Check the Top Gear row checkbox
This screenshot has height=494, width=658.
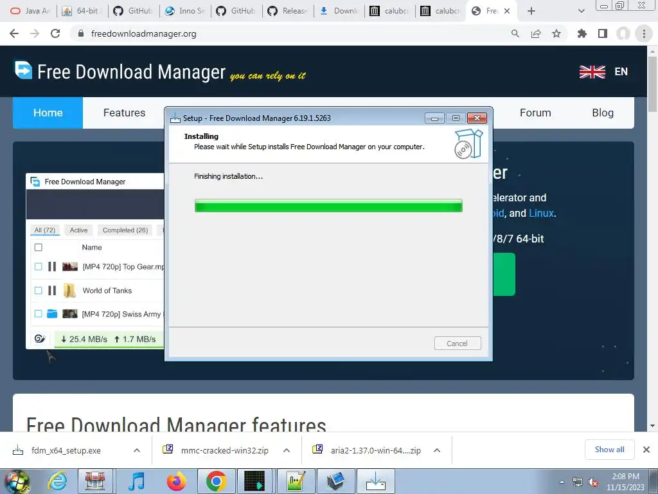coord(38,266)
